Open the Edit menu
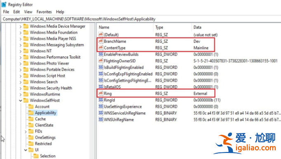Screen dimensions: 281x159 click(x=17, y=12)
